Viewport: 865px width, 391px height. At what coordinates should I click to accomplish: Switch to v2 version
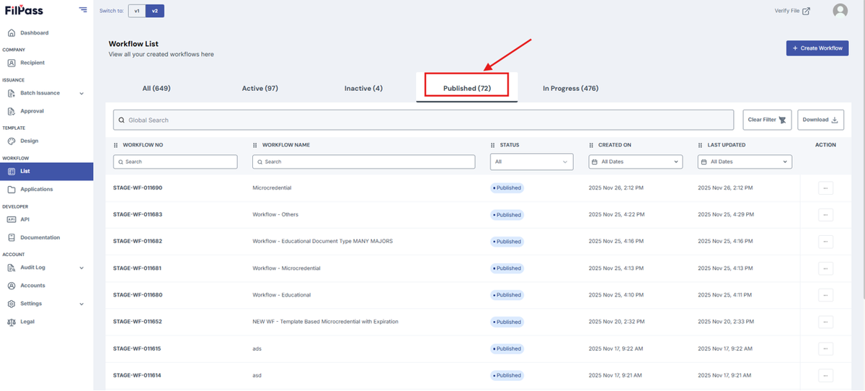tap(155, 11)
